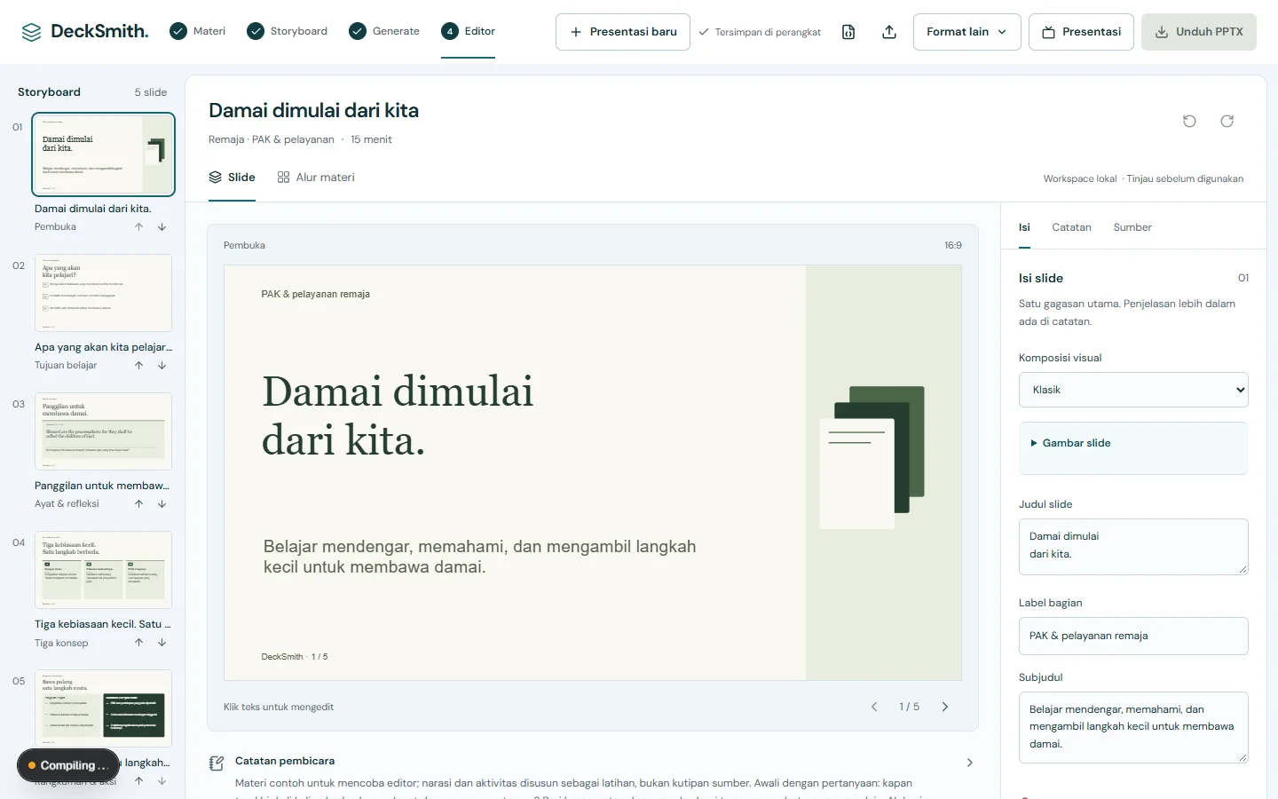Open the Sumber tab in right panel
Viewport: 1278px width, 799px height.
pyautogui.click(x=1132, y=227)
